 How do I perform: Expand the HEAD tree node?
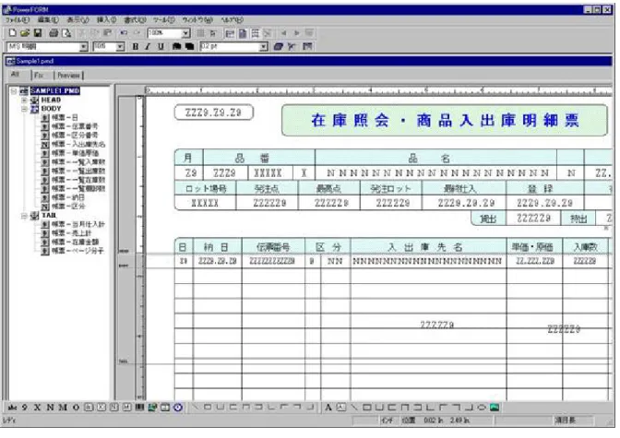pyautogui.click(x=24, y=100)
